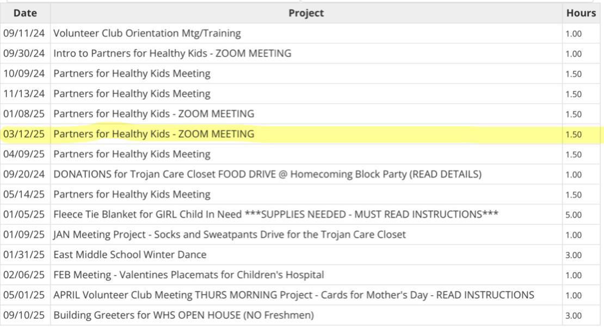Click the 05/14/25 date cell
604x330 pixels.
24,194
